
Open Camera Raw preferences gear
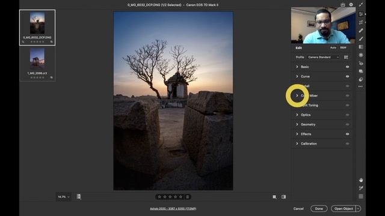pyautogui.click(x=351, y=5)
